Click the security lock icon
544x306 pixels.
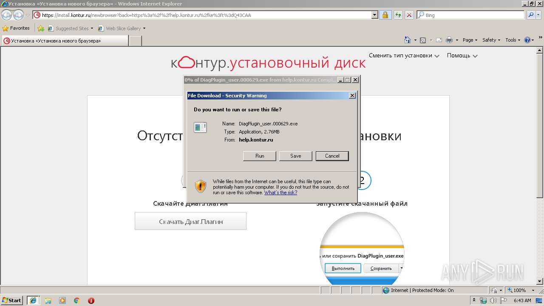(385, 15)
